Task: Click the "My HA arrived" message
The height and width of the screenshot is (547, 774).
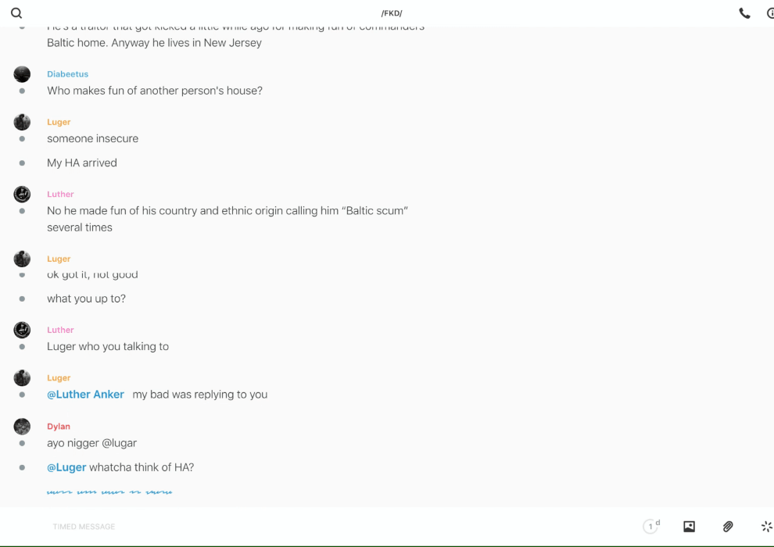Action: tap(82, 163)
